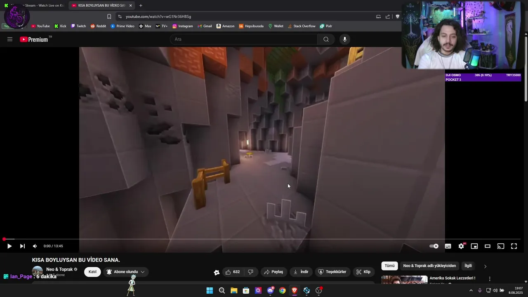Show more filter chips with arrow

(x=485, y=266)
